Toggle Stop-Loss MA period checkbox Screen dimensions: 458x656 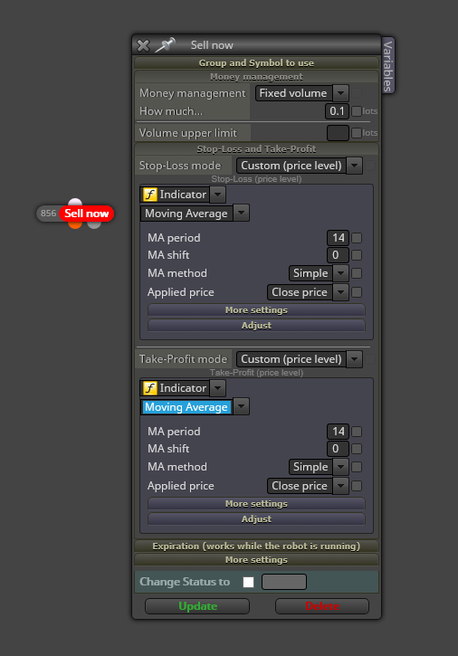point(357,238)
